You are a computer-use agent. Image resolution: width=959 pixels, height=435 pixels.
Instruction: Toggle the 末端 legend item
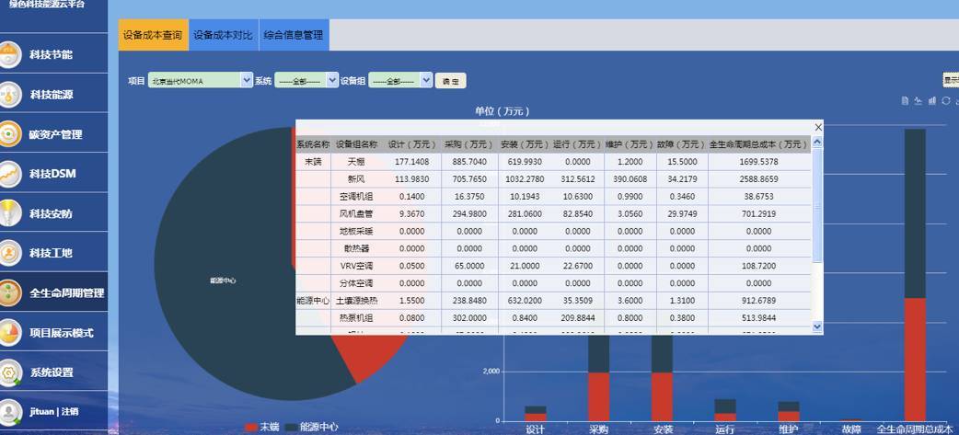click(261, 427)
